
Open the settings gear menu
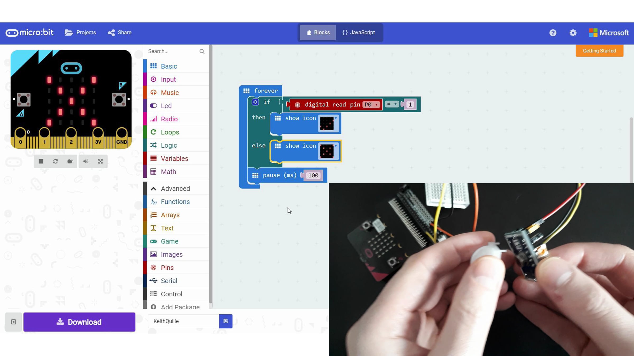pos(573,33)
